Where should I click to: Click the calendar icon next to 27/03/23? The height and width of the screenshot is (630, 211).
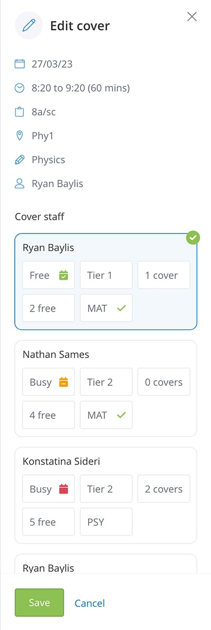point(20,64)
